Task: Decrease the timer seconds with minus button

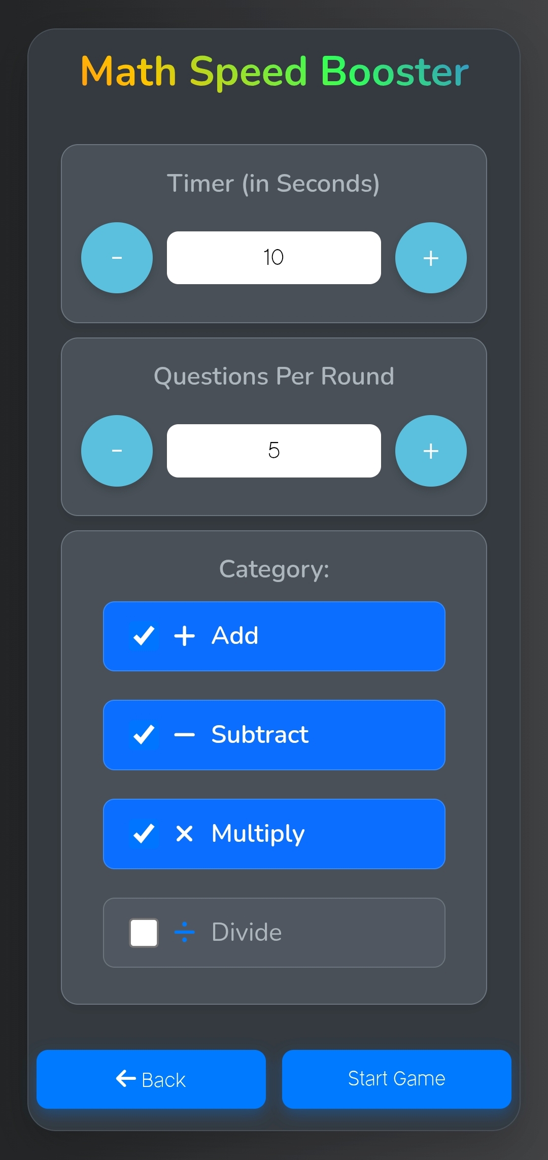Action: [117, 258]
